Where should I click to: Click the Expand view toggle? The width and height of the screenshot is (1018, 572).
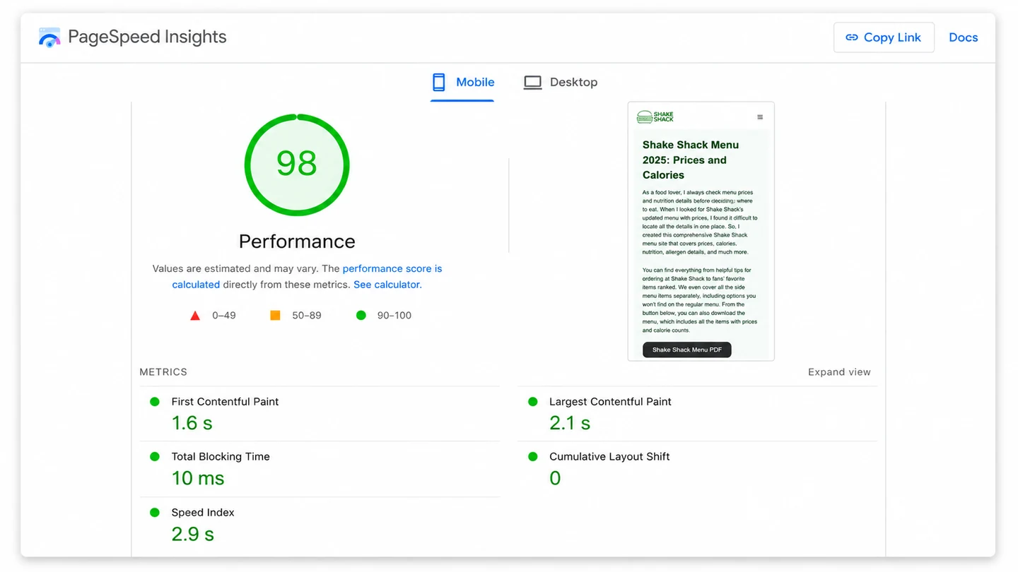[x=839, y=372]
